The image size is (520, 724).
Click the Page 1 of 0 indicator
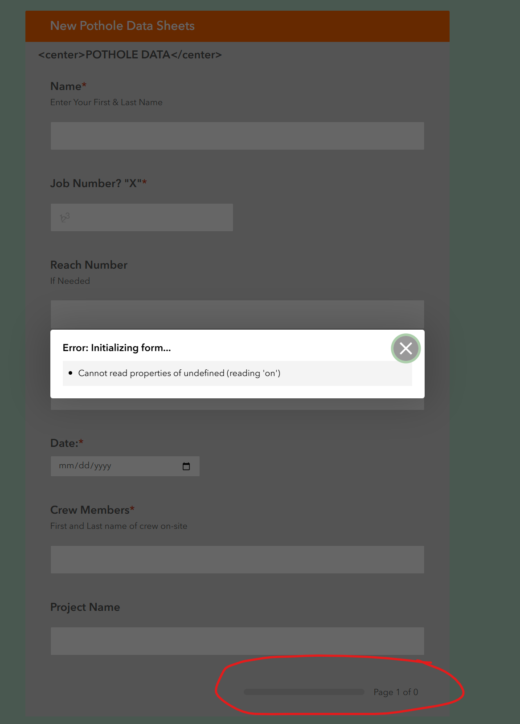(x=396, y=692)
